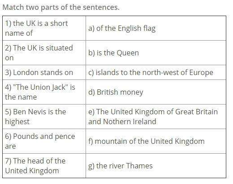Click the word 'Queen' in option b
Image resolution: width=233 pixels, height=184 pixels.
pos(128,53)
